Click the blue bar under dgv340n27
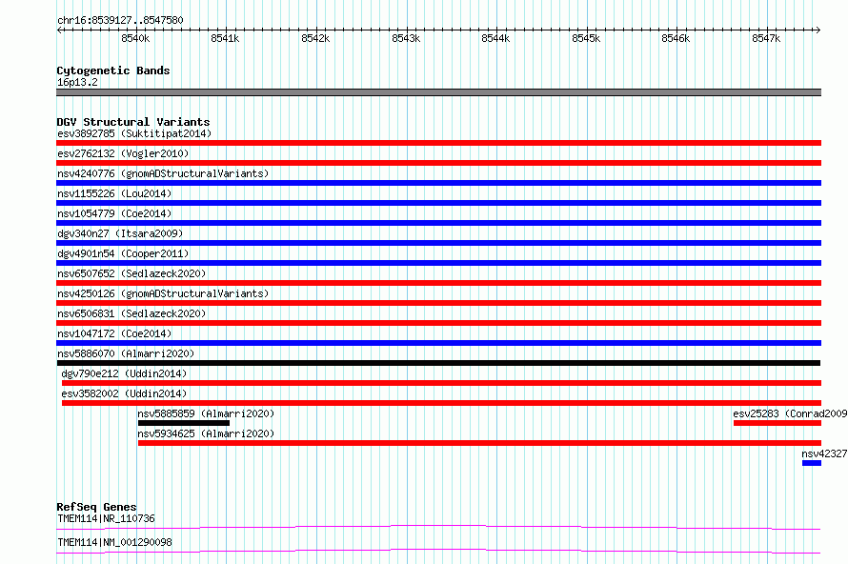 [x=438, y=243]
